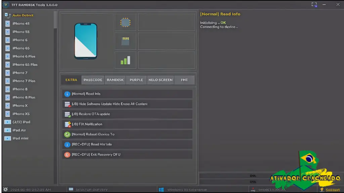
Task: Click the fullscreen toggle icon in title bar
Action: tap(314, 5)
